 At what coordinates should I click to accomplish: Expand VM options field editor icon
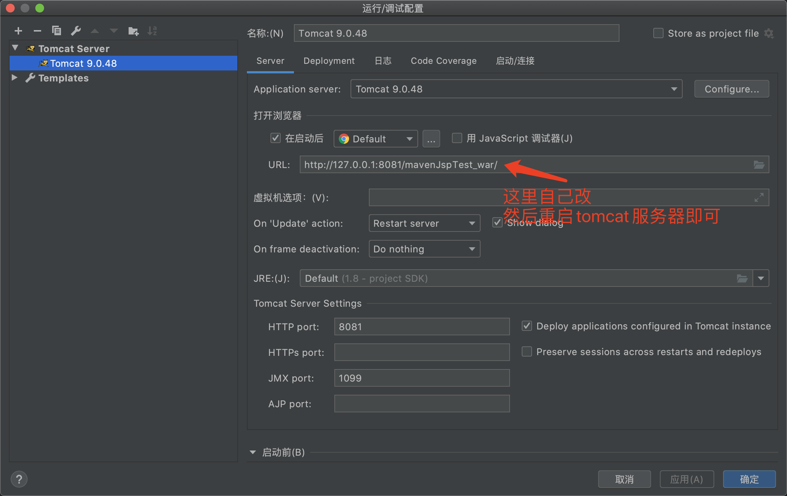[x=759, y=198]
